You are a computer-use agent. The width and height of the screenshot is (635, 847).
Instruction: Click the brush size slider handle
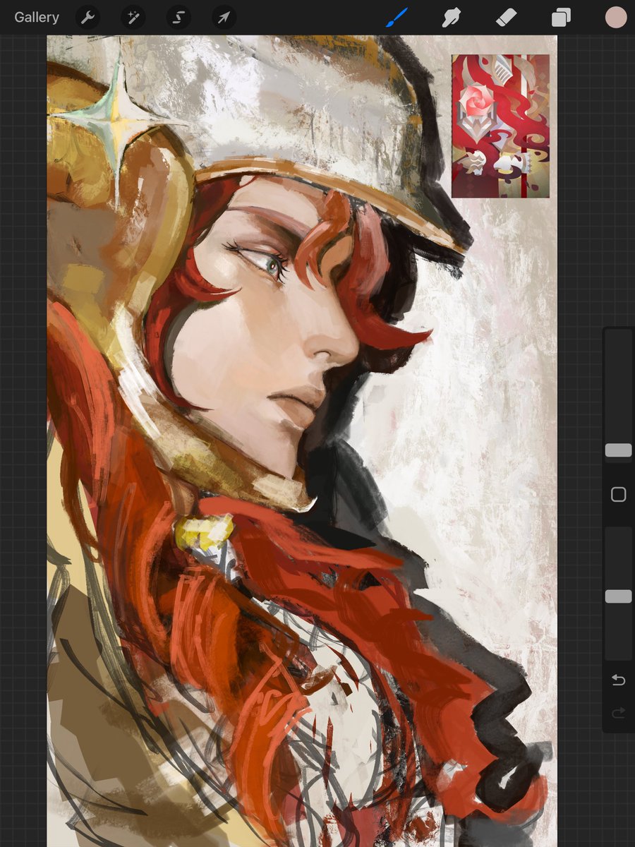pyautogui.click(x=619, y=450)
